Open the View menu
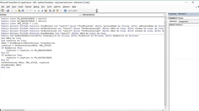Screen dimensions: 199x111 pos(14,7)
